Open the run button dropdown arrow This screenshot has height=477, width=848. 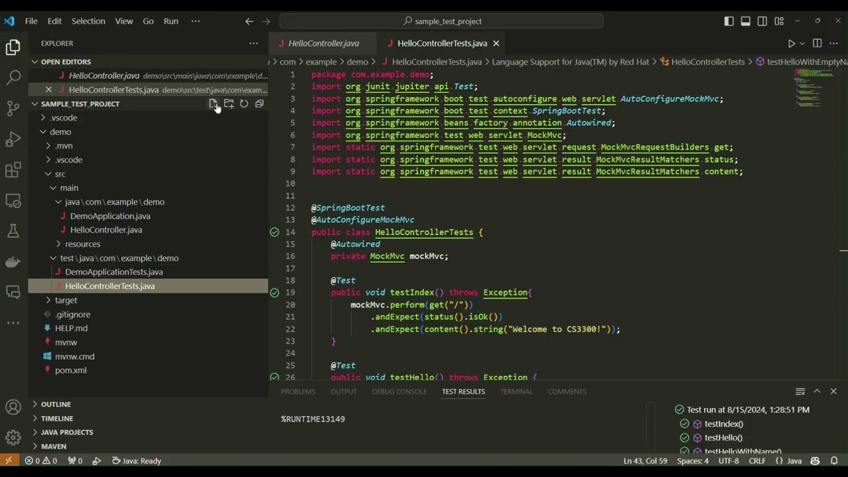[x=802, y=43]
